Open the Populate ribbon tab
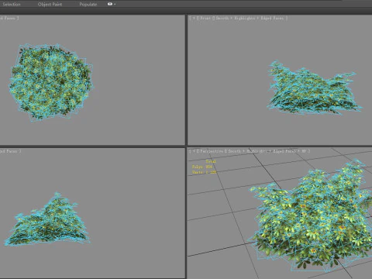Image resolution: width=372 pixels, height=279 pixels. pyautogui.click(x=88, y=4)
